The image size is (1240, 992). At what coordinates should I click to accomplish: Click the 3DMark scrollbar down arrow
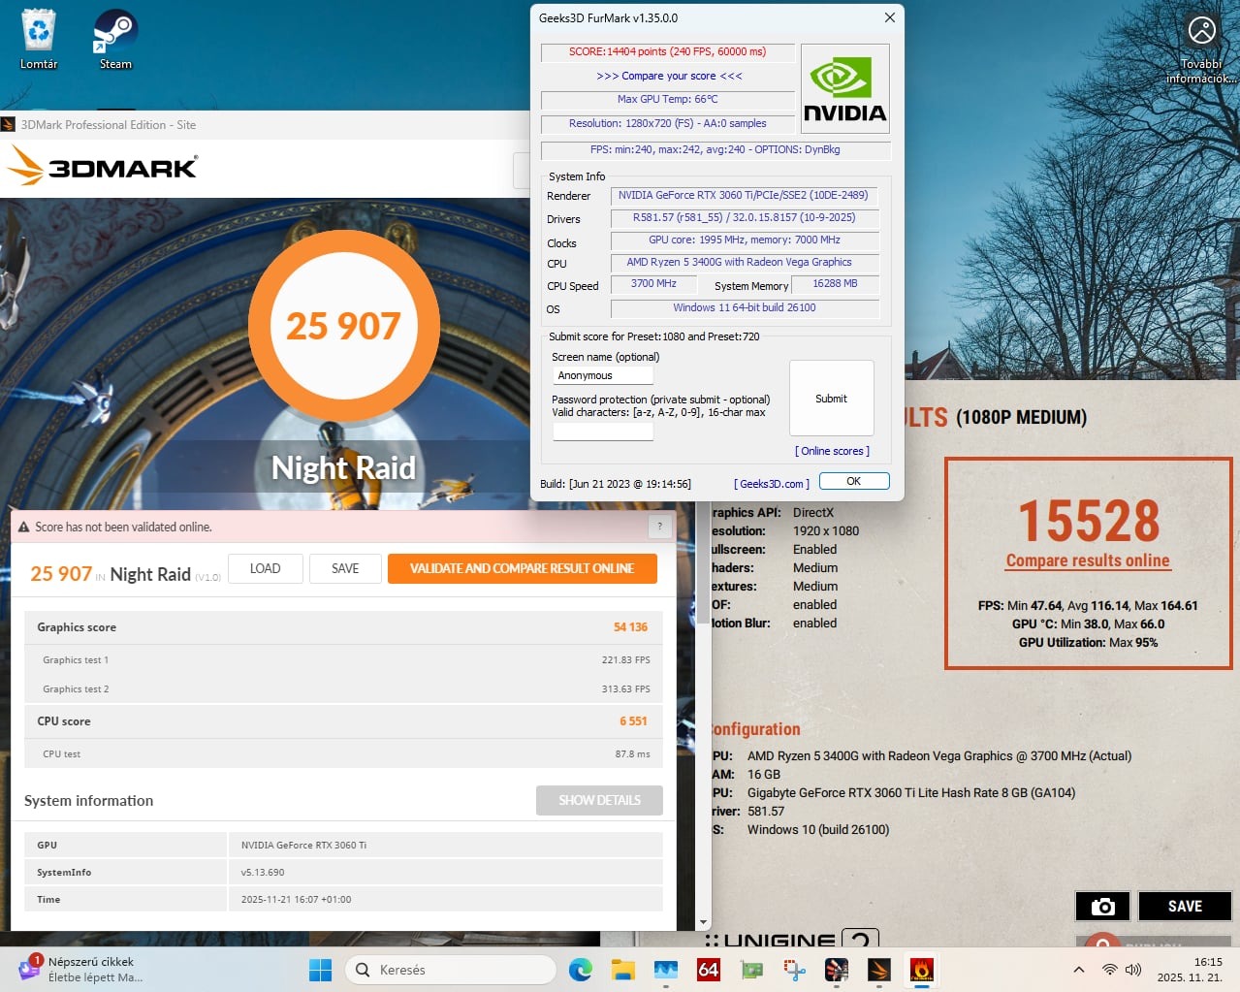click(x=703, y=923)
